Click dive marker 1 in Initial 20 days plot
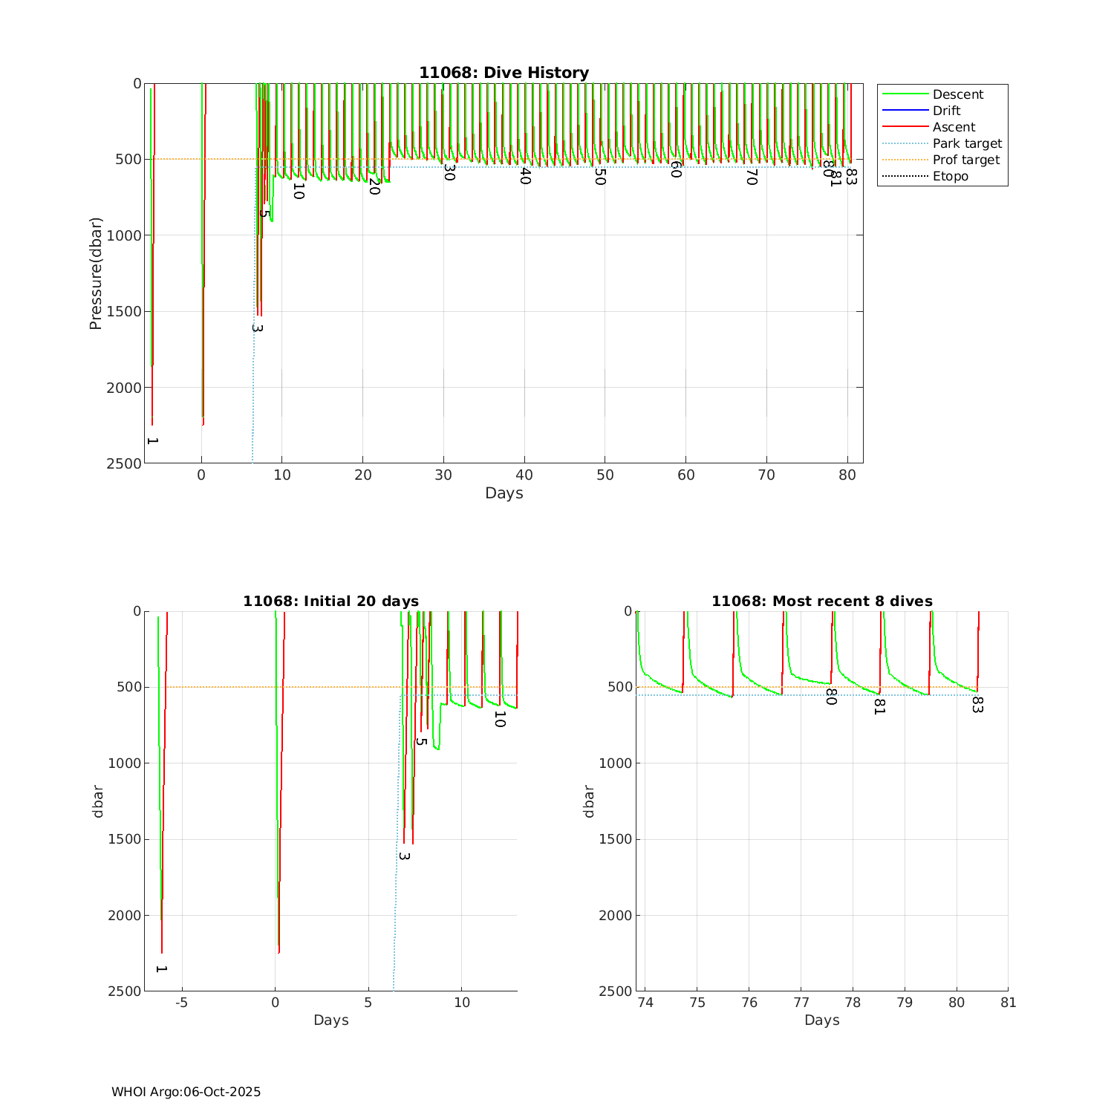This screenshot has height=1114, width=1114. (161, 968)
